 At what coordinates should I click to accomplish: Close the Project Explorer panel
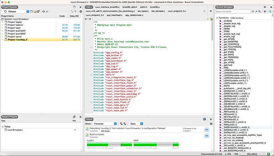coord(80,7)
